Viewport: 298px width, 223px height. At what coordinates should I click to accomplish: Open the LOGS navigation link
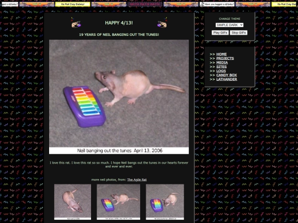221,71
